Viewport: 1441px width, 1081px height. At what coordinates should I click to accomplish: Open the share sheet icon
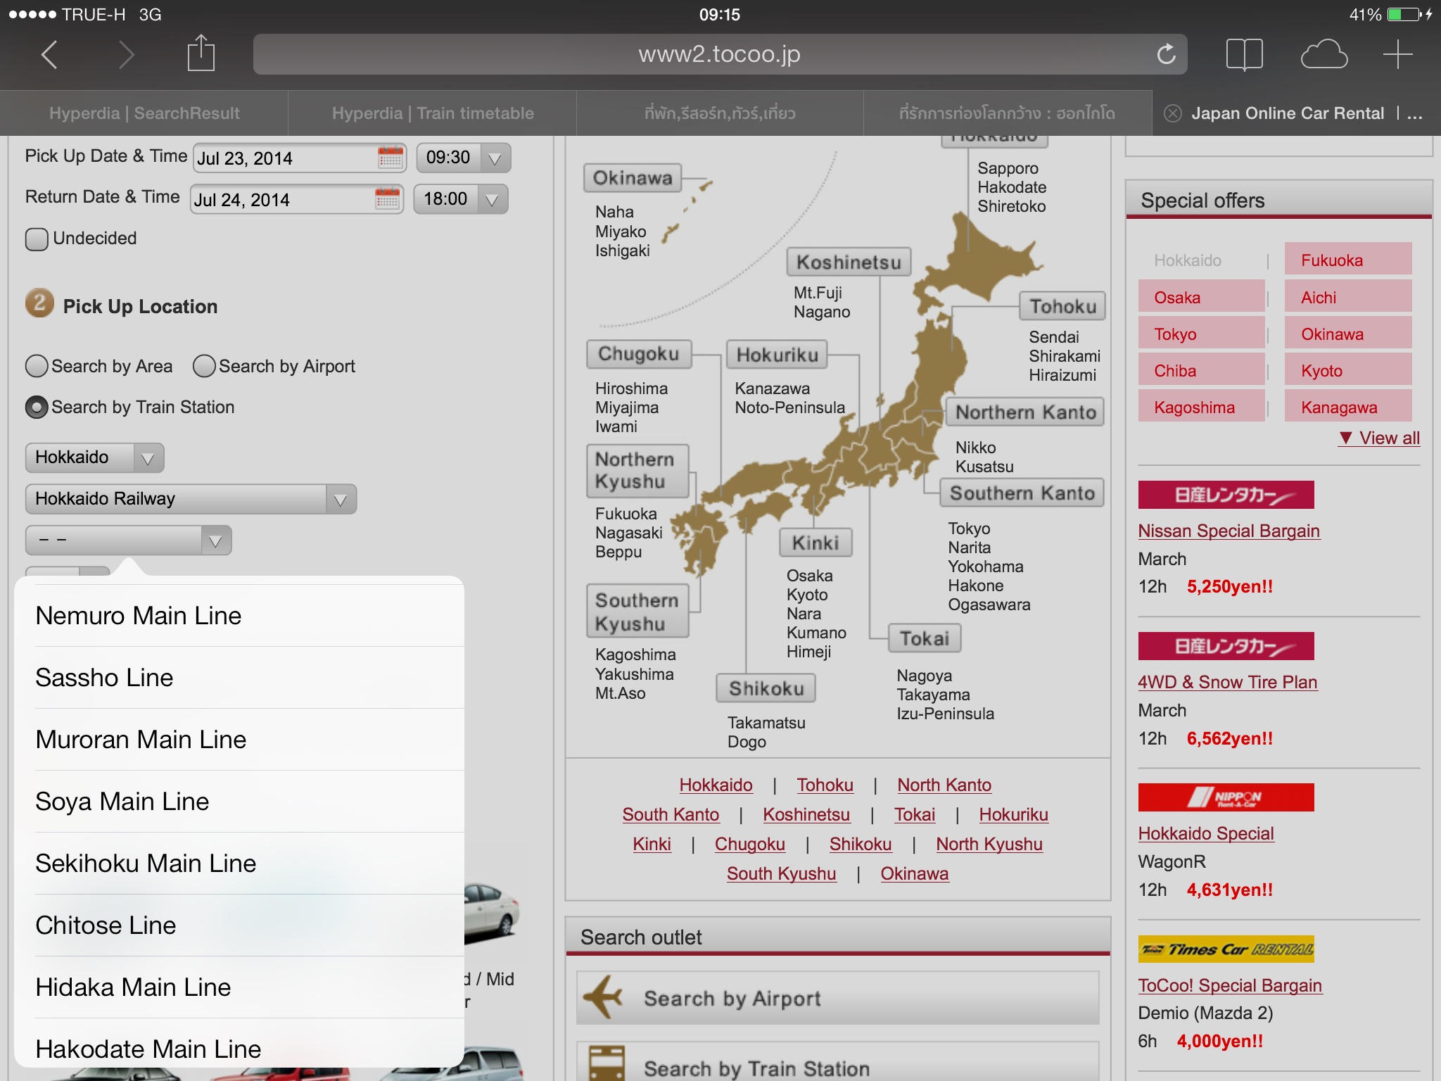click(x=201, y=53)
